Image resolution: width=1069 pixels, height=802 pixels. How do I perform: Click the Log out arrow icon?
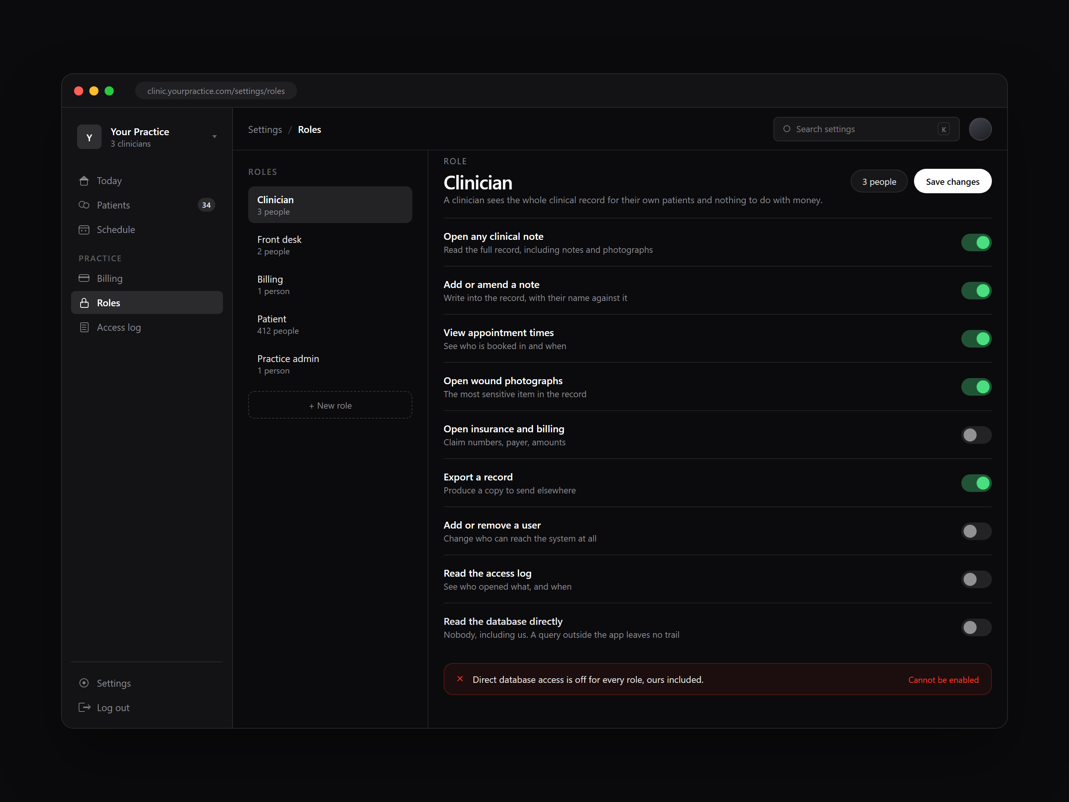coord(85,708)
